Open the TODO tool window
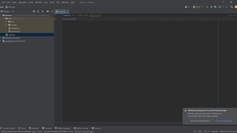The image size is (237, 133). 22,128
